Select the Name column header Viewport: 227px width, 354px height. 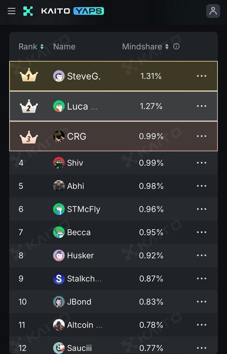tap(64, 47)
